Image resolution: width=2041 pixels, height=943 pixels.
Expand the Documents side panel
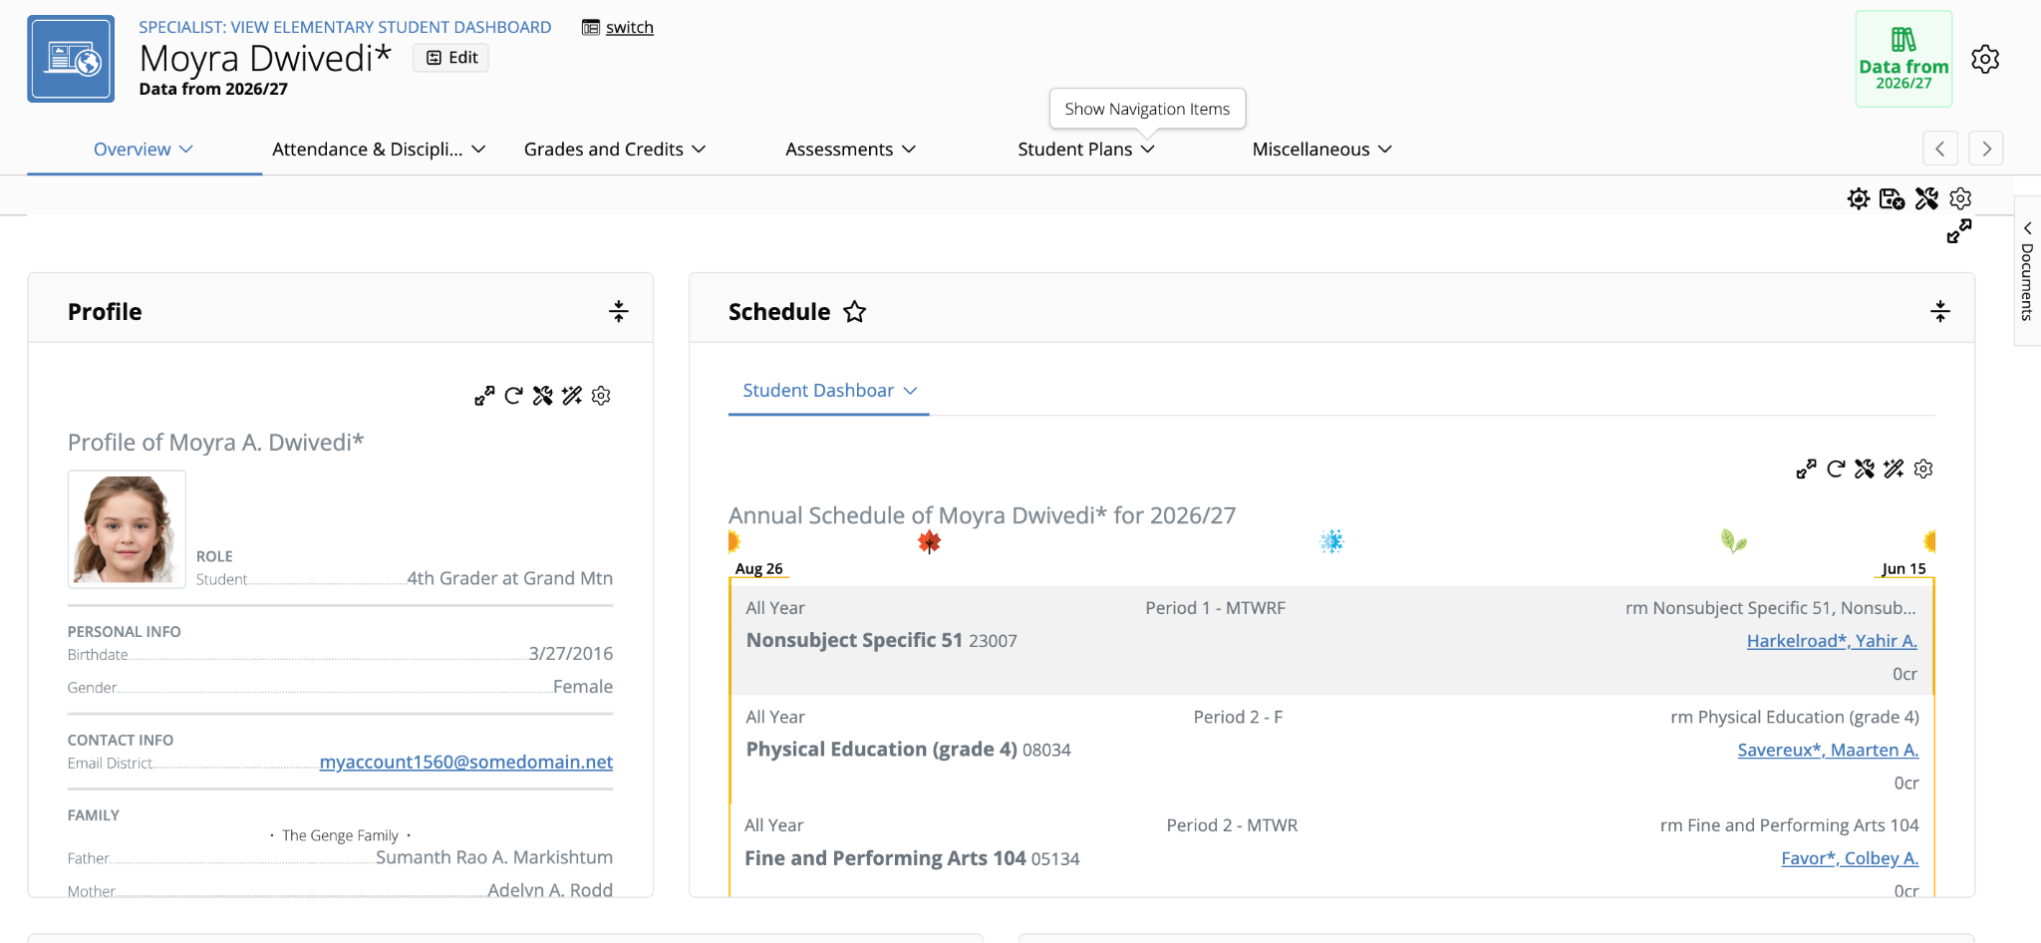tap(2027, 270)
